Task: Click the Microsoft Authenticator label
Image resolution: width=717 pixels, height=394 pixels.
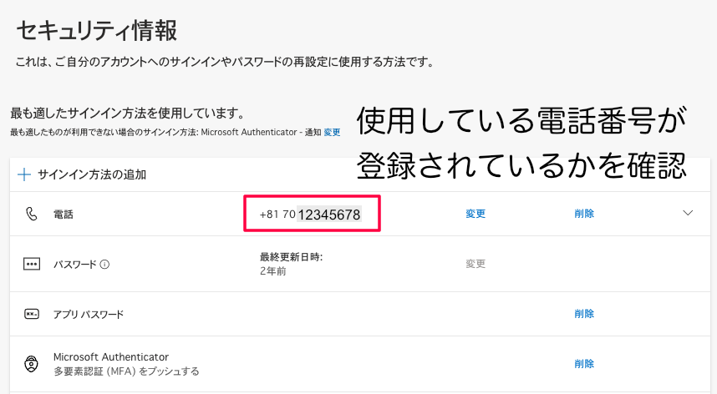Action: point(111,356)
